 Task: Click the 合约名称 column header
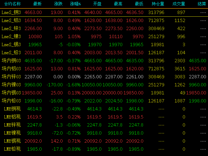tap(12, 4)
